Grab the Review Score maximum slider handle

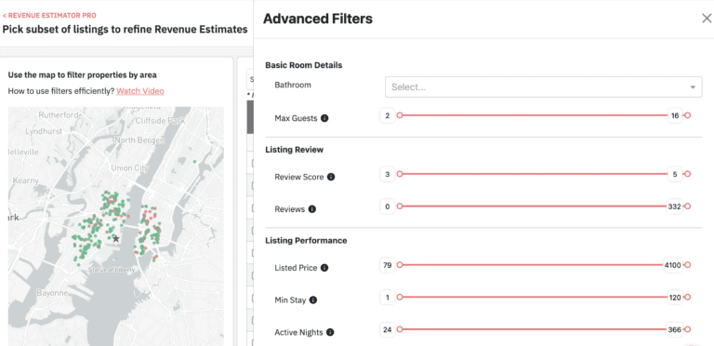tap(688, 174)
